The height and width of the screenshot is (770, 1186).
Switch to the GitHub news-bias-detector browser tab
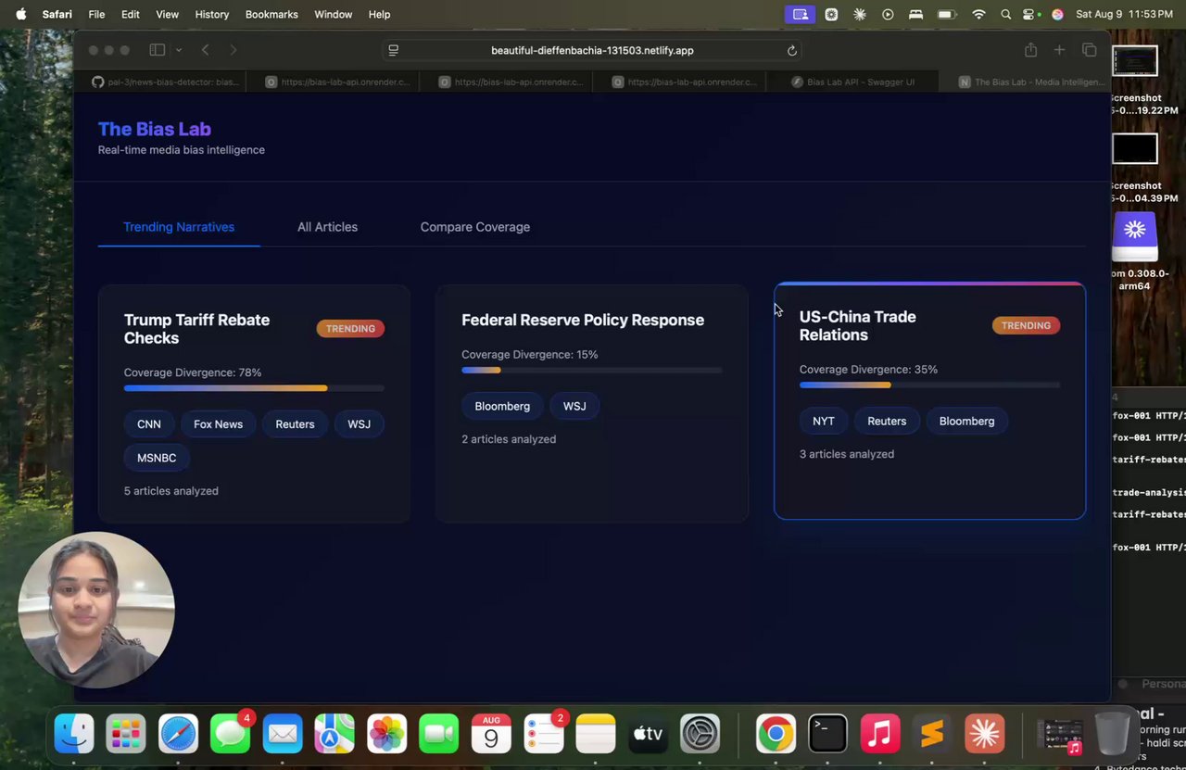tap(165, 82)
